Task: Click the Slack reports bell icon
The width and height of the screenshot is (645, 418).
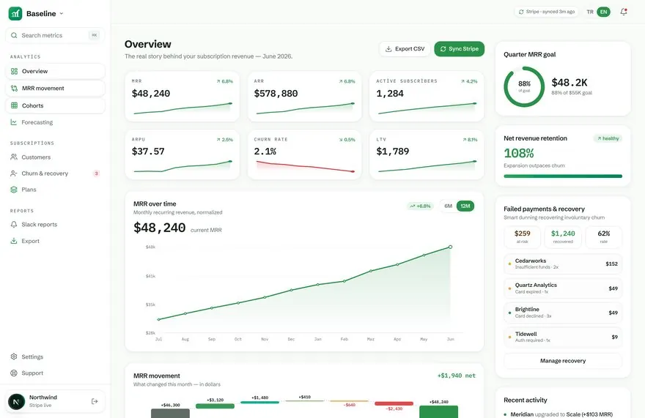Action: pos(14,225)
